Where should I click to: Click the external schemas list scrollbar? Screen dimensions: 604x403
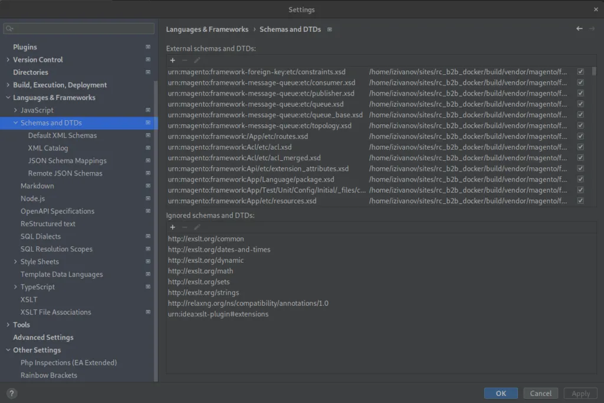pos(593,71)
